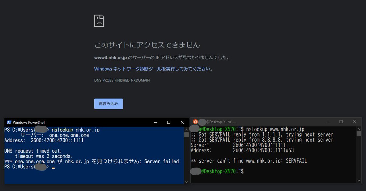Click the Windows PowerShell title text
The image size is (366, 191).
pyautogui.click(x=29, y=123)
